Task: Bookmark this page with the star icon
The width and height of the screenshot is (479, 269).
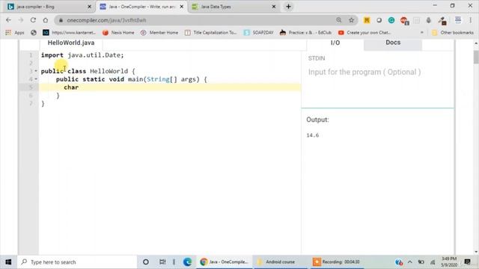Action: (351, 20)
